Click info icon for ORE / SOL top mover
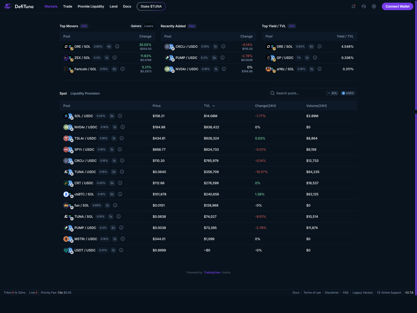The width and height of the screenshot is (417, 313). pyautogui.click(x=117, y=46)
